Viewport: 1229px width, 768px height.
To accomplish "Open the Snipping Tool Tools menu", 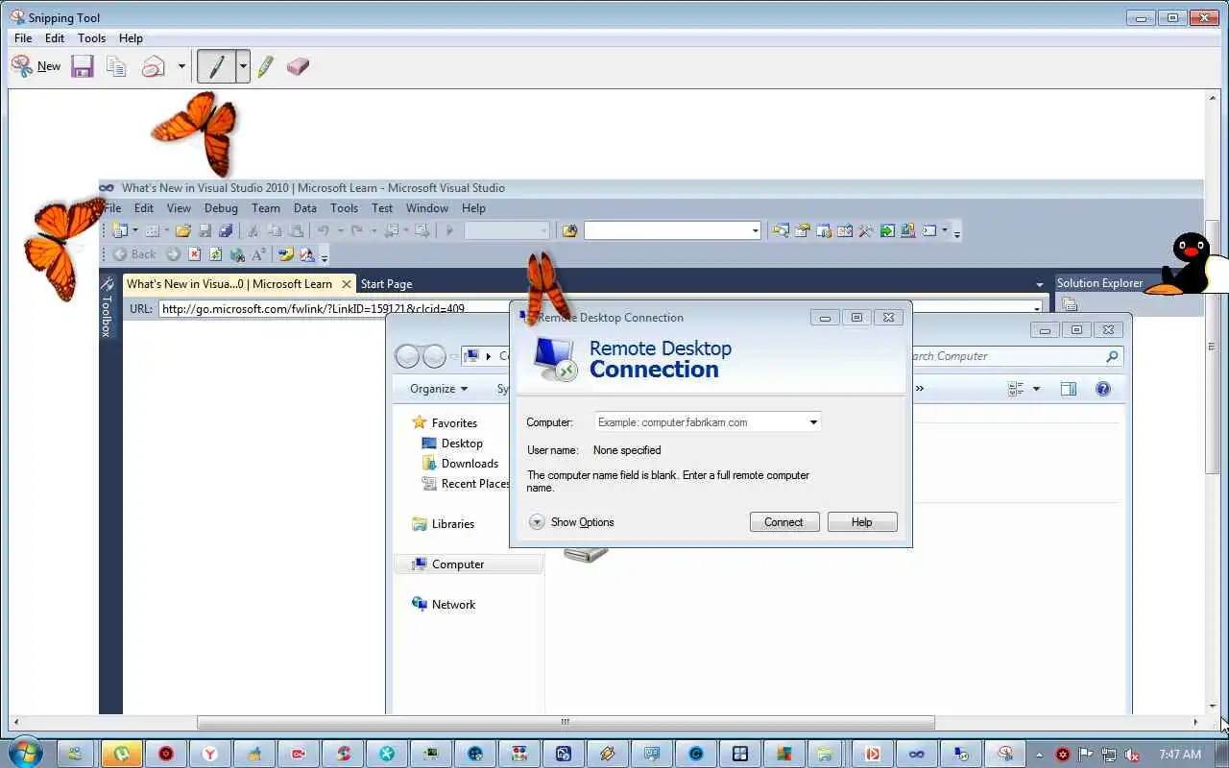I will click(92, 38).
